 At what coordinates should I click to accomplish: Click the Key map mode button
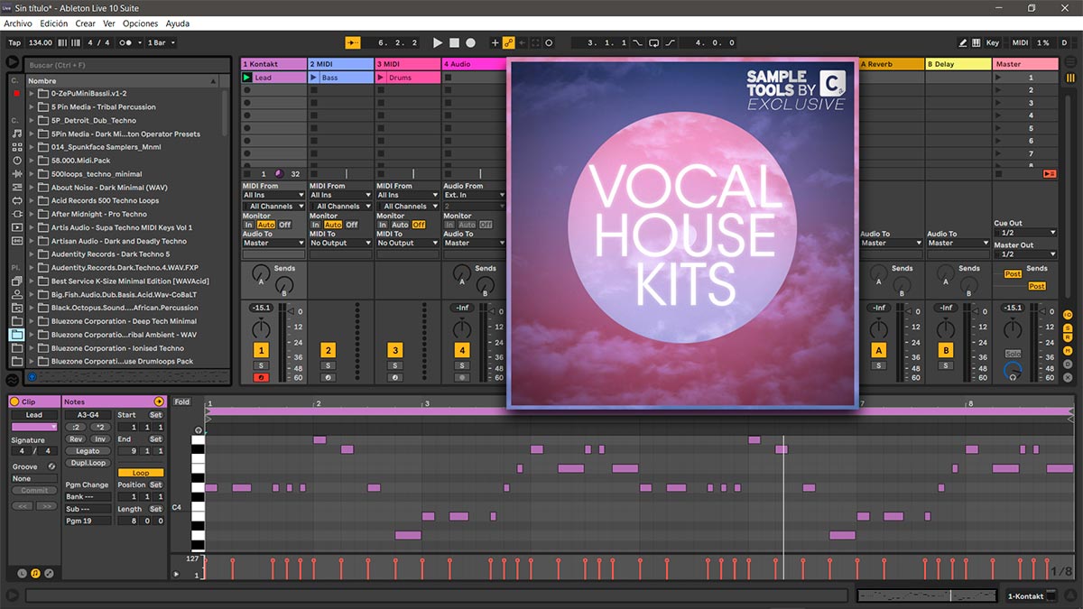pos(993,42)
